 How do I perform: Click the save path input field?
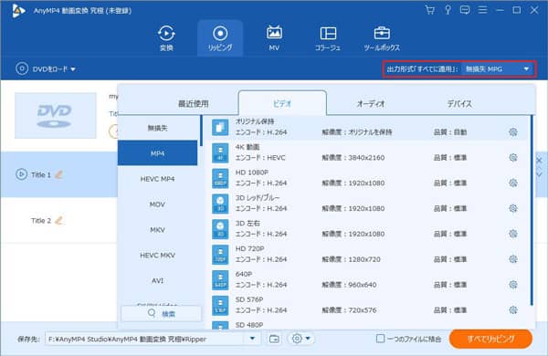pos(145,339)
